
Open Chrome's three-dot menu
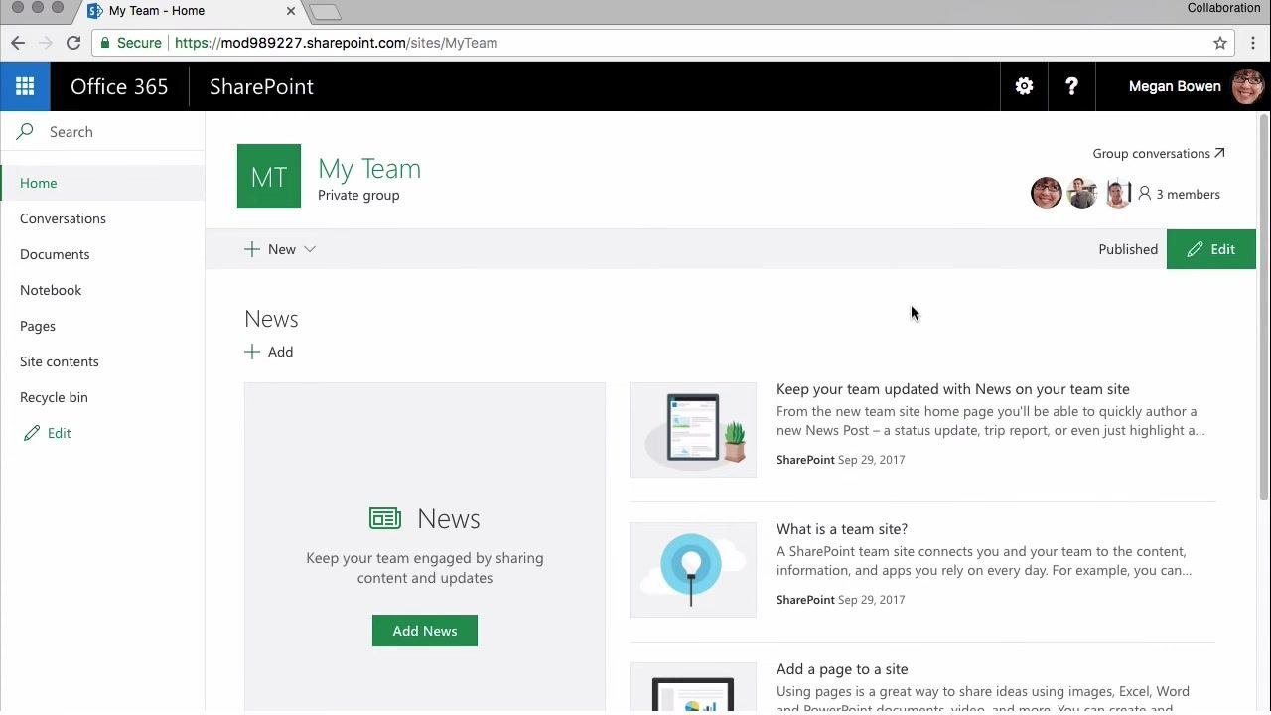click(1253, 43)
